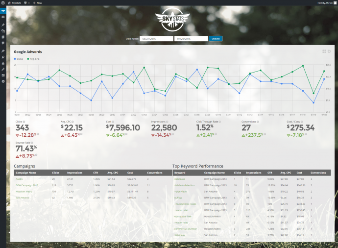Click the Top Keyword Performance heading
Viewport: 338px width, 248px height.
click(x=198, y=166)
